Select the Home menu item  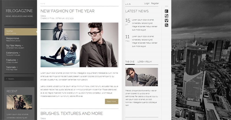pyautogui.click(x=21, y=32)
